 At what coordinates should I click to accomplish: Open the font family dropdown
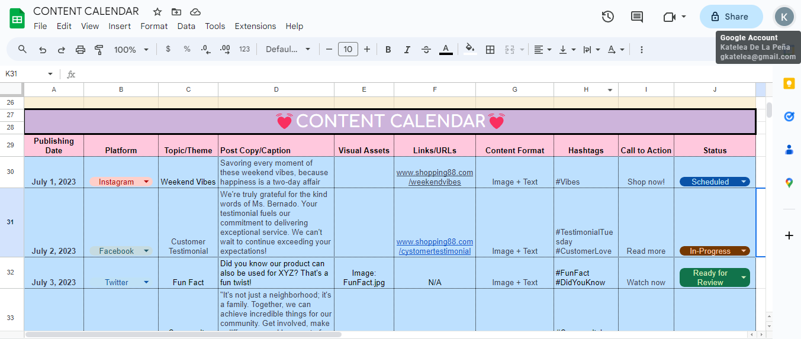(288, 49)
